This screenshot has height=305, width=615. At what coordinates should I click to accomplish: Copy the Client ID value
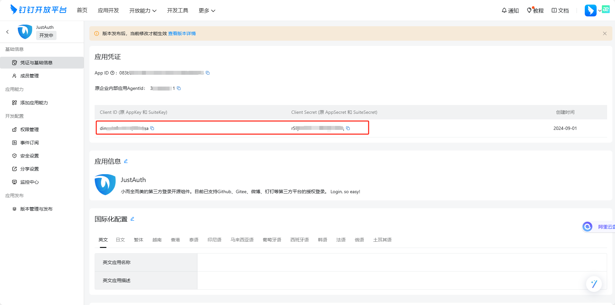click(152, 128)
